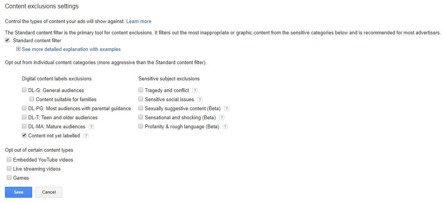This screenshot has height=203, width=447.
Task: Opt out of Embedded YouTube videos
Action: point(9,160)
